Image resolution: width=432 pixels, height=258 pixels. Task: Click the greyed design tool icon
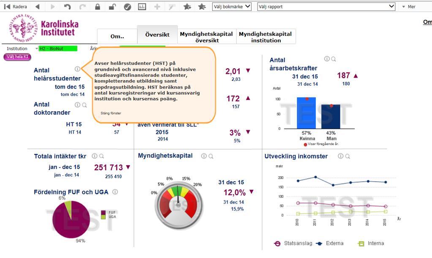(172, 7)
